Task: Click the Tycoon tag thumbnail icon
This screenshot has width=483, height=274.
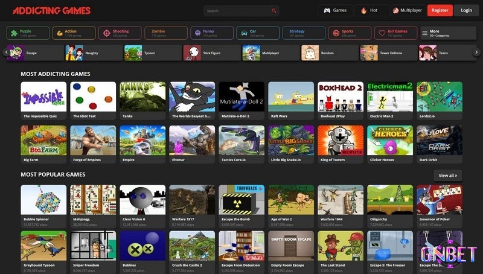Action: pyautogui.click(x=133, y=53)
